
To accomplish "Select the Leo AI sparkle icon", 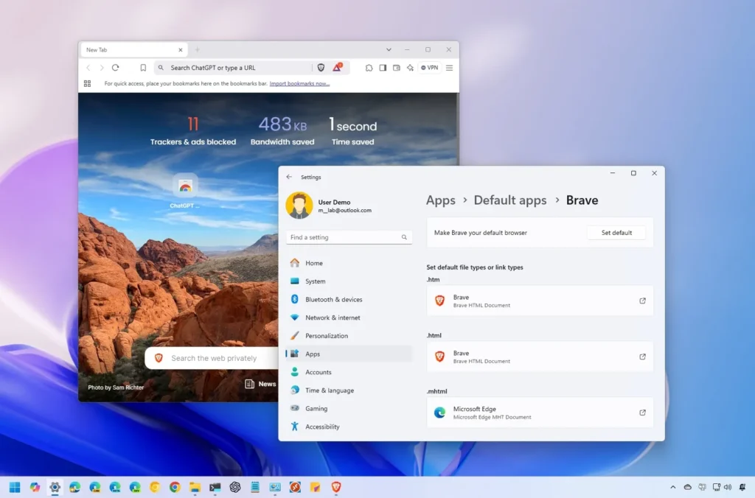I will point(410,67).
